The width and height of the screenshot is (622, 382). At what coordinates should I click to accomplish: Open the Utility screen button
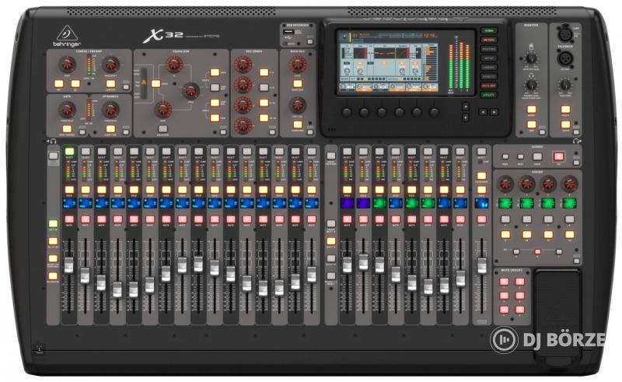489,95
